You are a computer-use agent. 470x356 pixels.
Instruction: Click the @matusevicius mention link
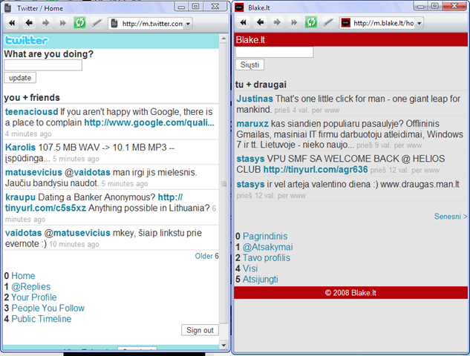pyautogui.click(x=77, y=233)
